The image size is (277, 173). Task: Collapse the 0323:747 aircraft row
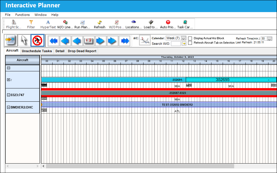(x=9, y=95)
